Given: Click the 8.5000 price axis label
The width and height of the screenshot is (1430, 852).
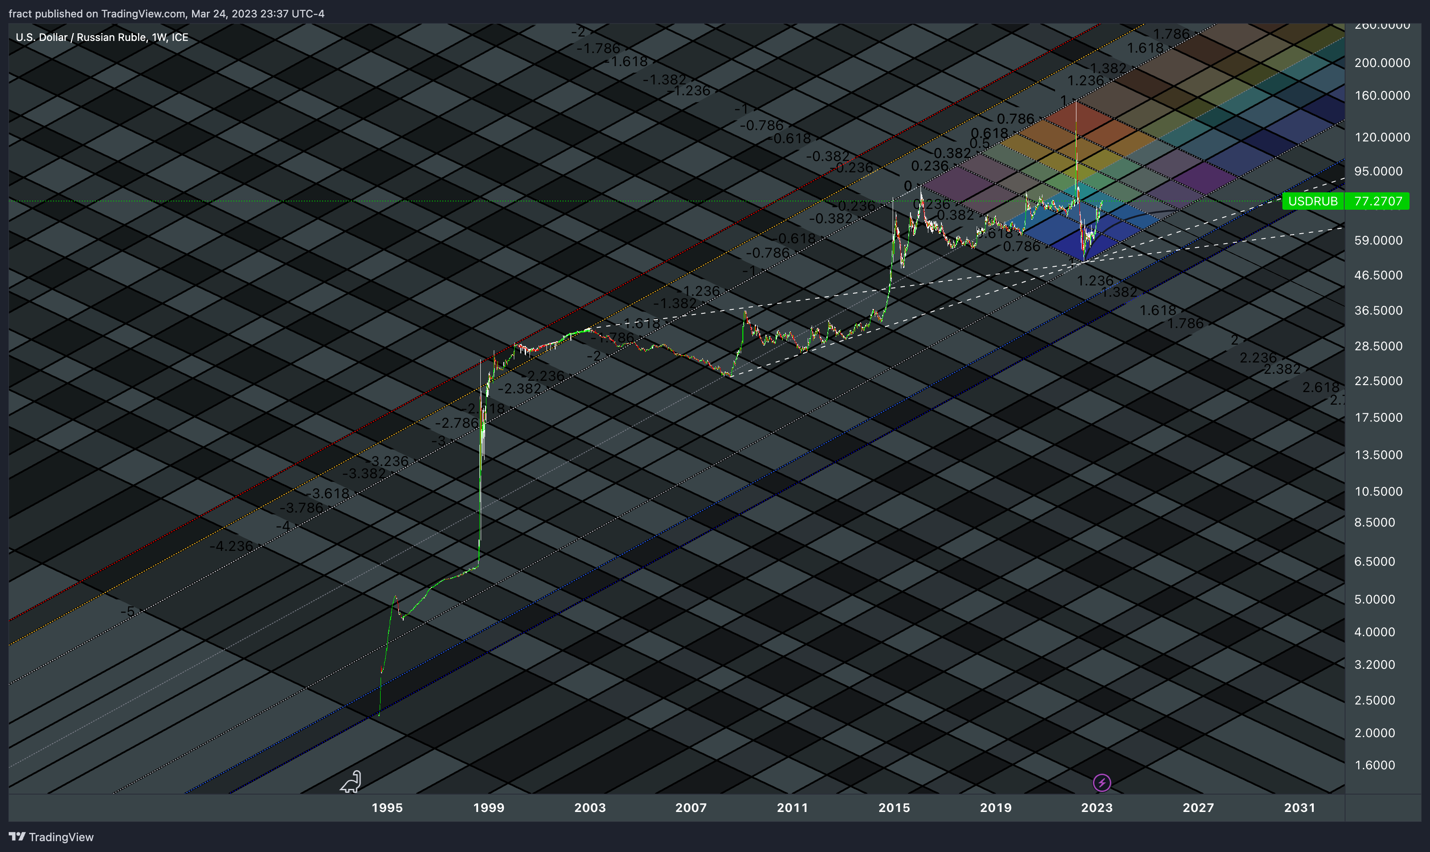Looking at the screenshot, I should [1375, 523].
